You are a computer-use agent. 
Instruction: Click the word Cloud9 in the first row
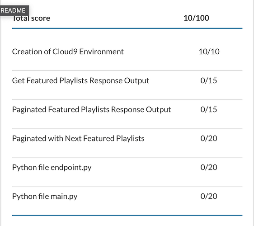(65, 52)
